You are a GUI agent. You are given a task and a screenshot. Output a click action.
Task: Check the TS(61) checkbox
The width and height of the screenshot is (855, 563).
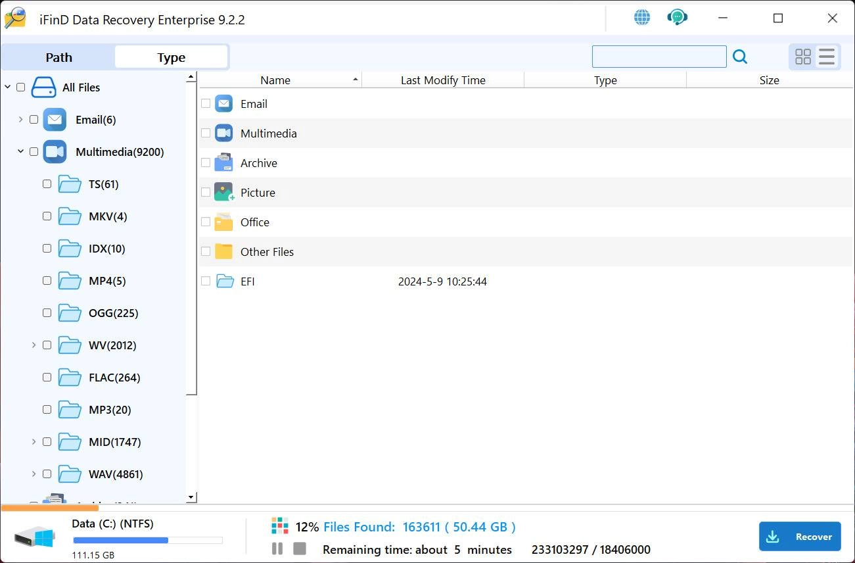47,184
